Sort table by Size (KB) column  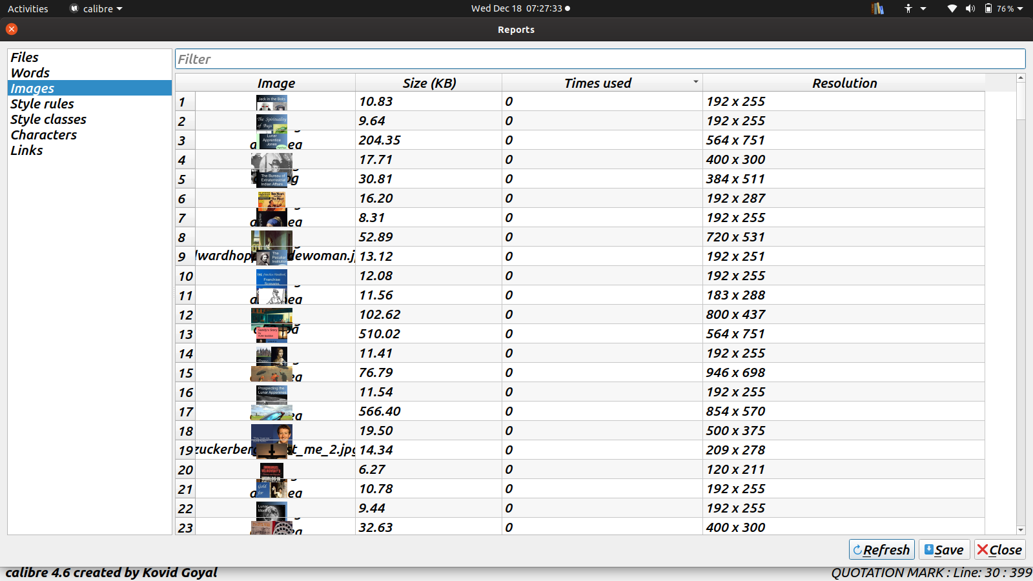pos(429,83)
